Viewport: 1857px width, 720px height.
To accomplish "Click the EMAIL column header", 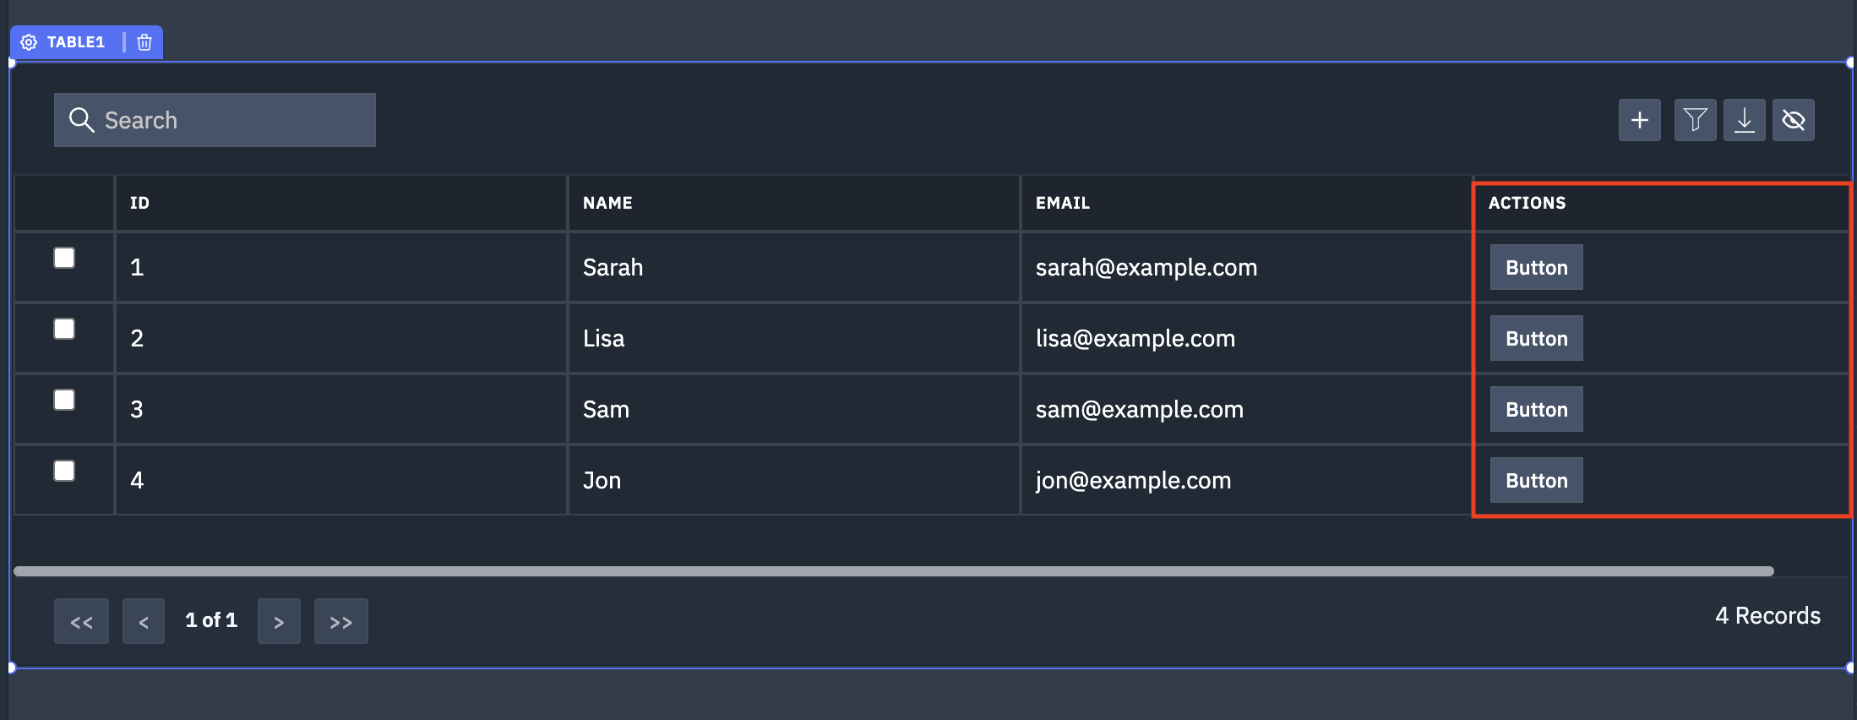I will [x=1062, y=203].
